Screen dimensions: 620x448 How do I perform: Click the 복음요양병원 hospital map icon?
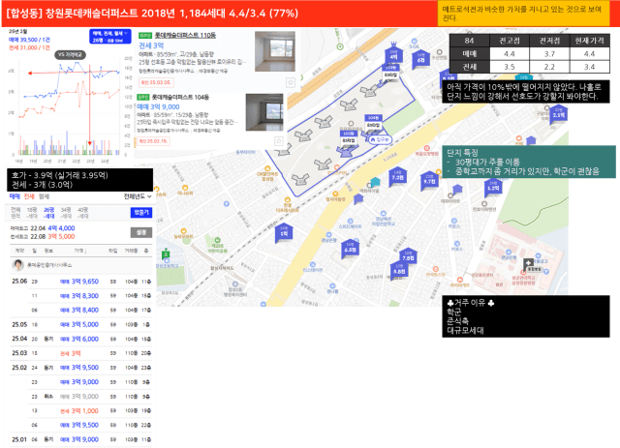coord(426,148)
